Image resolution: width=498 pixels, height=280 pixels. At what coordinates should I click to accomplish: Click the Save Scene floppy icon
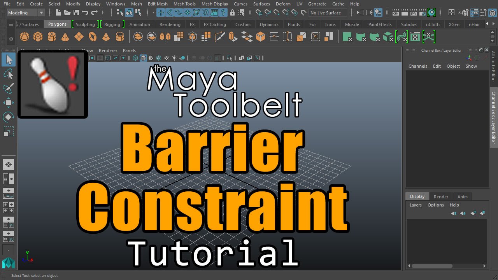point(76,13)
